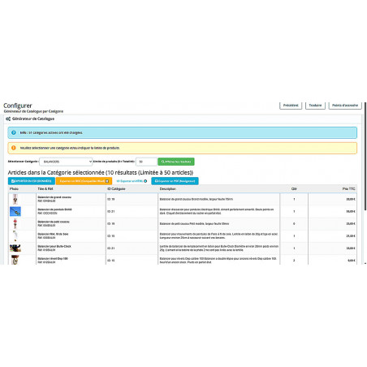Click the product limit input field
The width and height of the screenshot is (367, 367).
coord(146,162)
